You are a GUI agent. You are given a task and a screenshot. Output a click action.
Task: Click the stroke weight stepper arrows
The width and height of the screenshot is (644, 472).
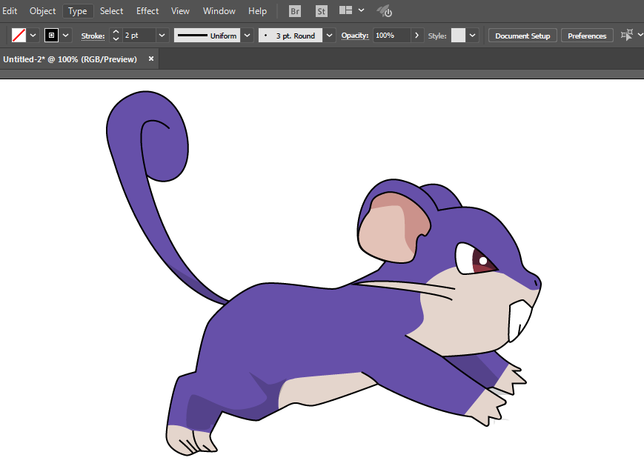click(x=116, y=36)
